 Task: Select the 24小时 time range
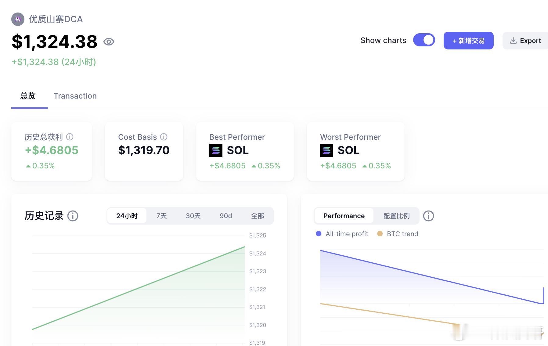tap(127, 216)
